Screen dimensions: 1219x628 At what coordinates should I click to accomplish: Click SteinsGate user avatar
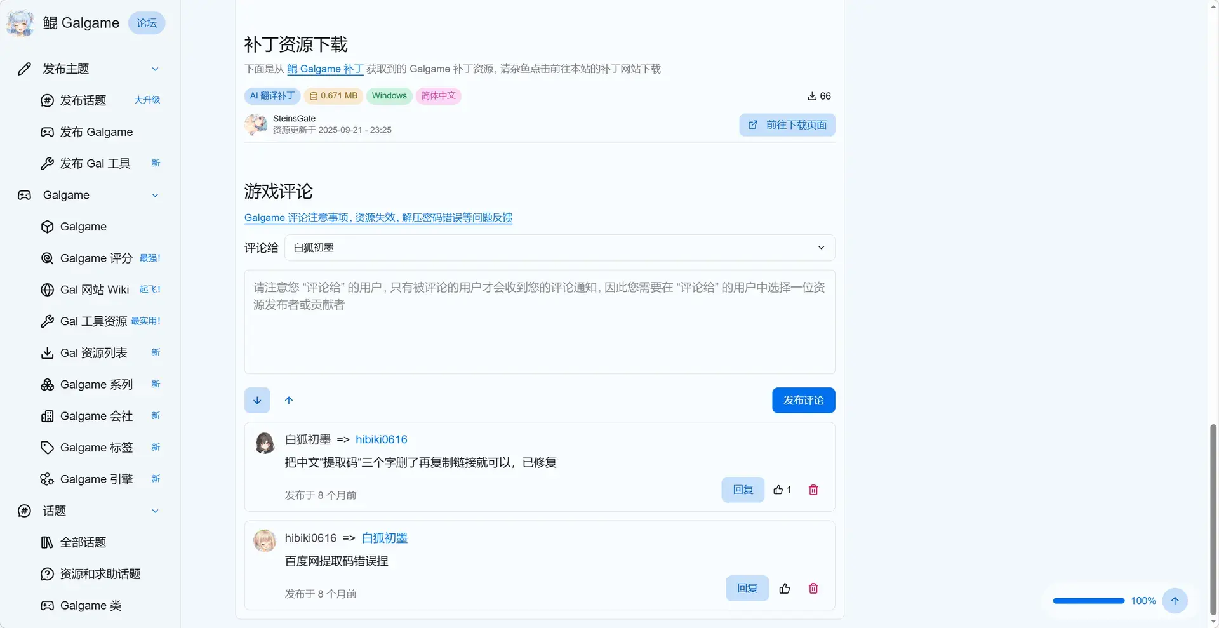[256, 124]
